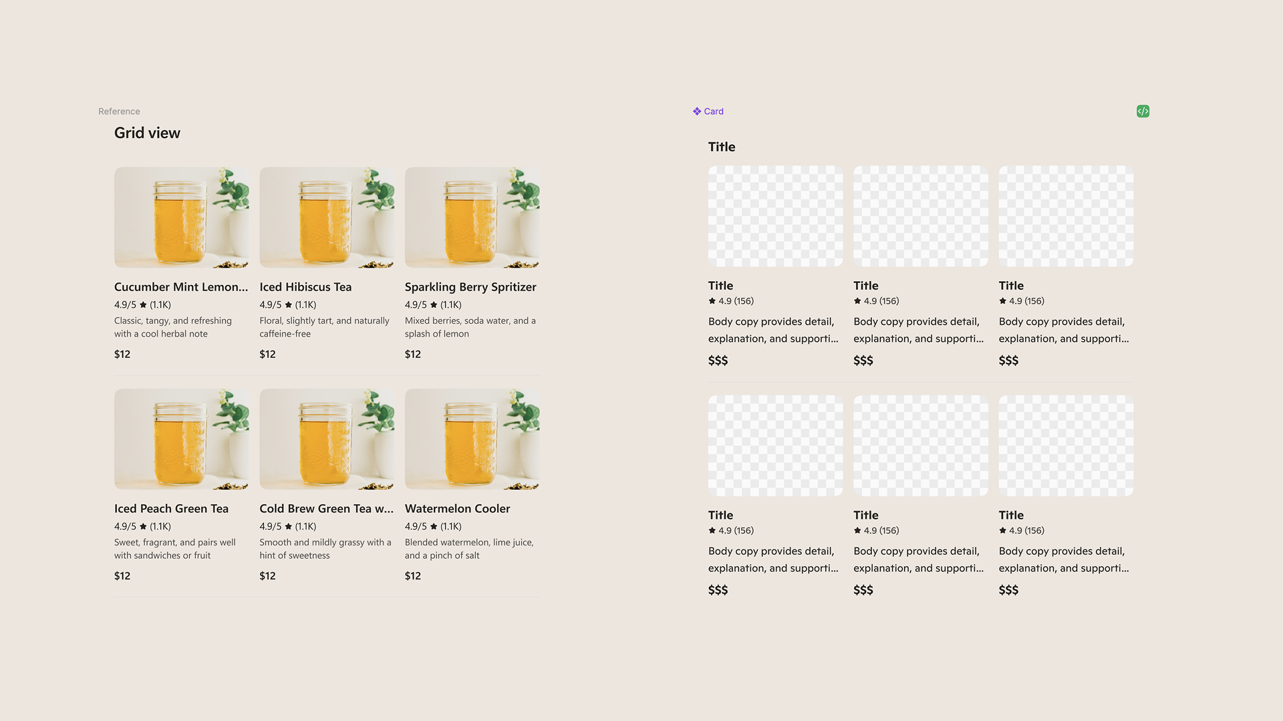Select the Card frame label
1283x721 pixels.
(714, 111)
